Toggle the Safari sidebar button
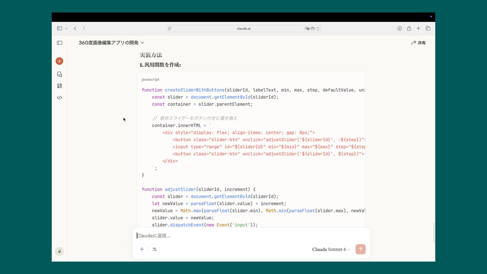This screenshot has height=274, width=487. click(x=60, y=28)
